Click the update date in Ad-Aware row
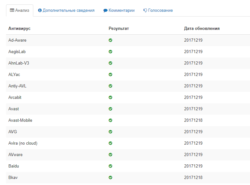The image size is (250, 185). pyautogui.click(x=193, y=40)
